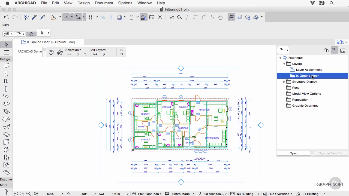
Task: Toggle the XY coordinate tracker button
Action: click(x=78, y=17)
